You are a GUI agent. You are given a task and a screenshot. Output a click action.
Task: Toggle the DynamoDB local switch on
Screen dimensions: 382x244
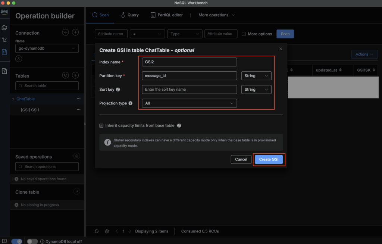(x=32, y=241)
